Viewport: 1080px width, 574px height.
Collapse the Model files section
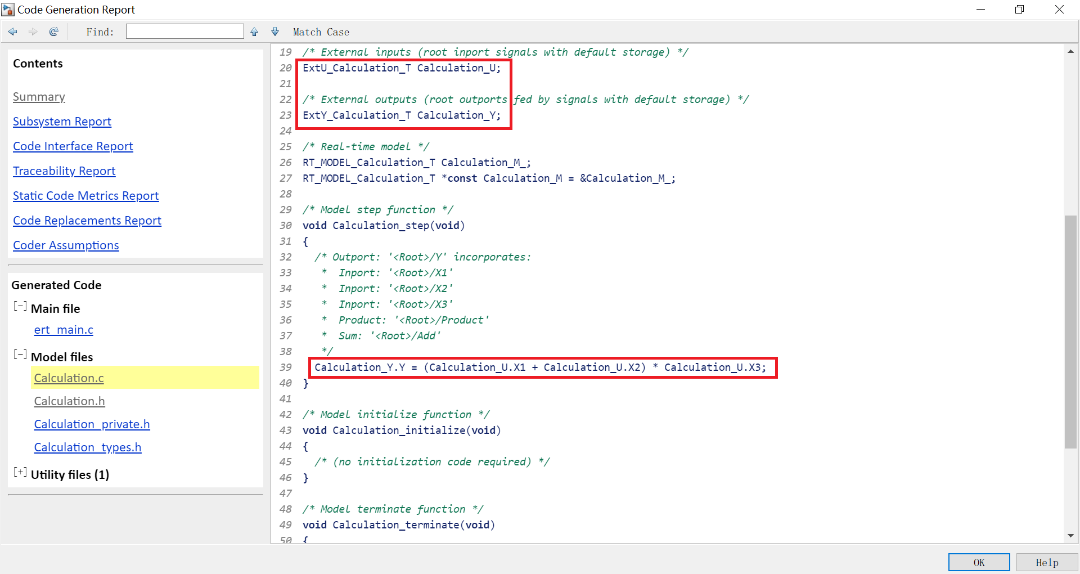click(x=20, y=355)
